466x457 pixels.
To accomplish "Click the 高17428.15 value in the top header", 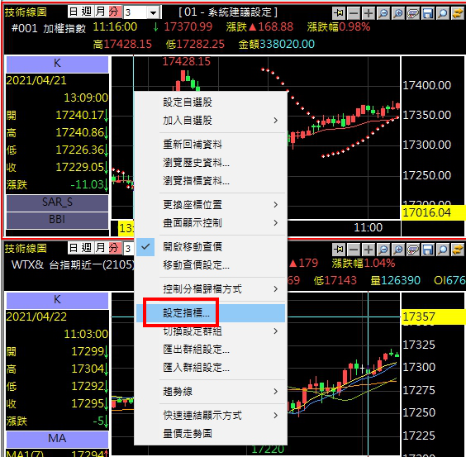I will tap(122, 45).
